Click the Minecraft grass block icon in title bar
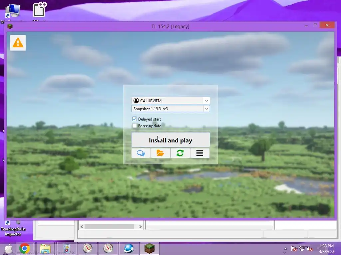The height and width of the screenshot is (255, 341). 10,26
